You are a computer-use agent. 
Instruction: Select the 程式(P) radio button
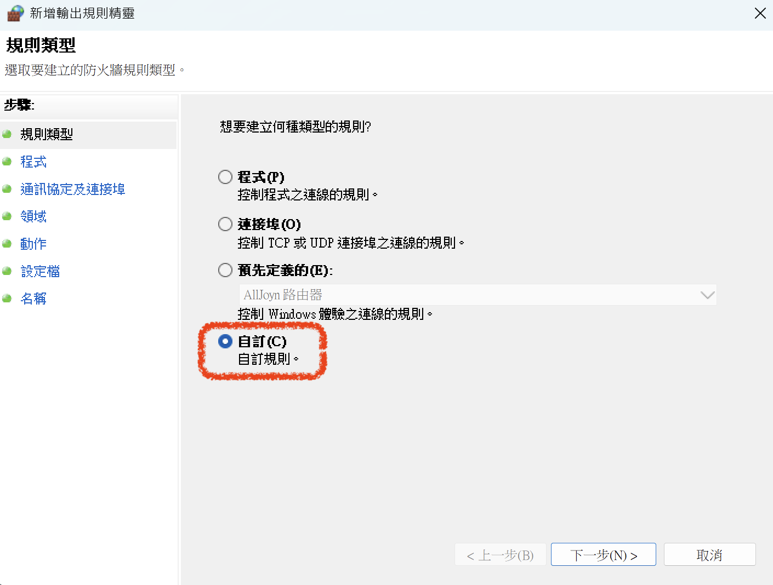225,177
